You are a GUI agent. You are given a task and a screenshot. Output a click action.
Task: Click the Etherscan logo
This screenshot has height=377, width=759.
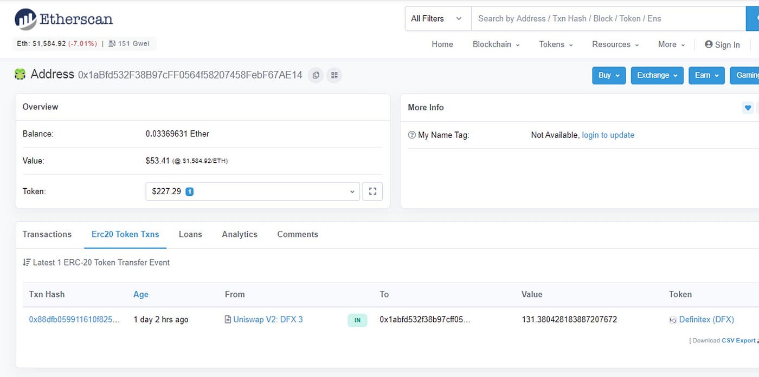(63, 19)
